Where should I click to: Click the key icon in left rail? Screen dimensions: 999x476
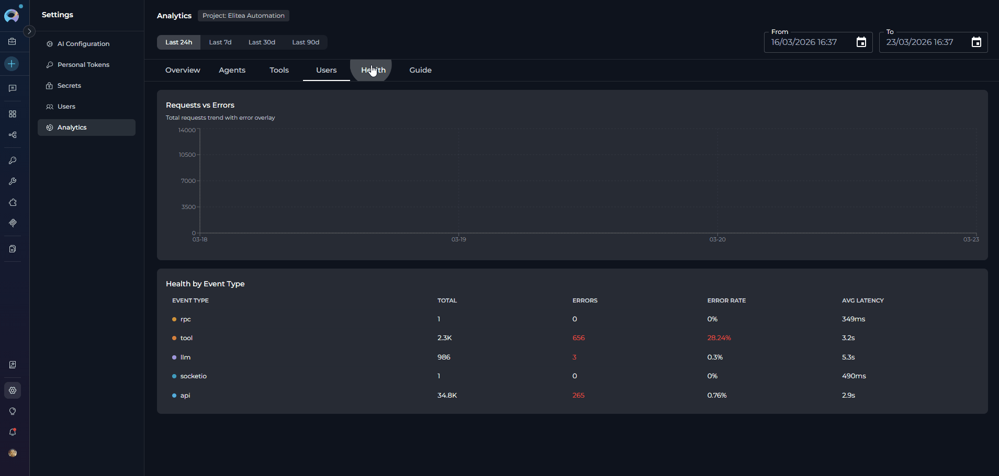coord(13,160)
